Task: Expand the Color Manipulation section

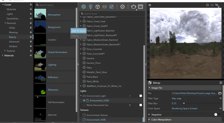Action: pos(149,119)
